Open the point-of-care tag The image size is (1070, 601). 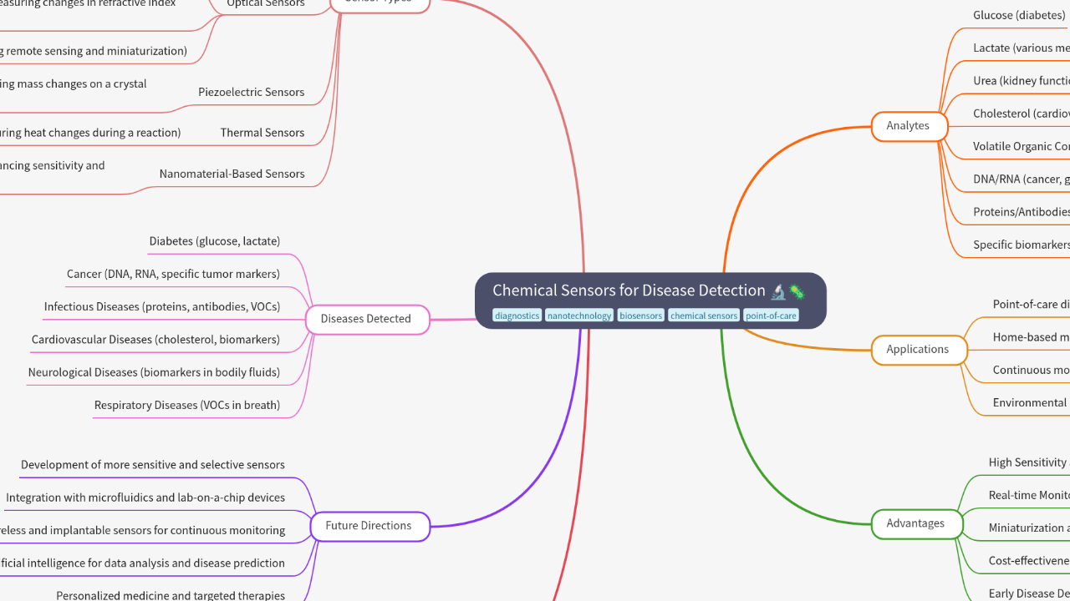(x=771, y=316)
